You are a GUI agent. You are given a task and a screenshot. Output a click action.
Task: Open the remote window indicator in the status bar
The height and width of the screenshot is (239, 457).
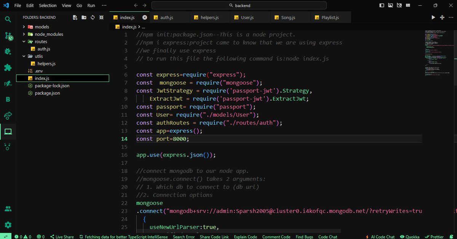coord(5,236)
